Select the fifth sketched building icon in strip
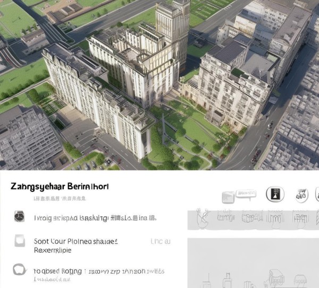319x288 pixels. pyautogui.click(x=300, y=217)
